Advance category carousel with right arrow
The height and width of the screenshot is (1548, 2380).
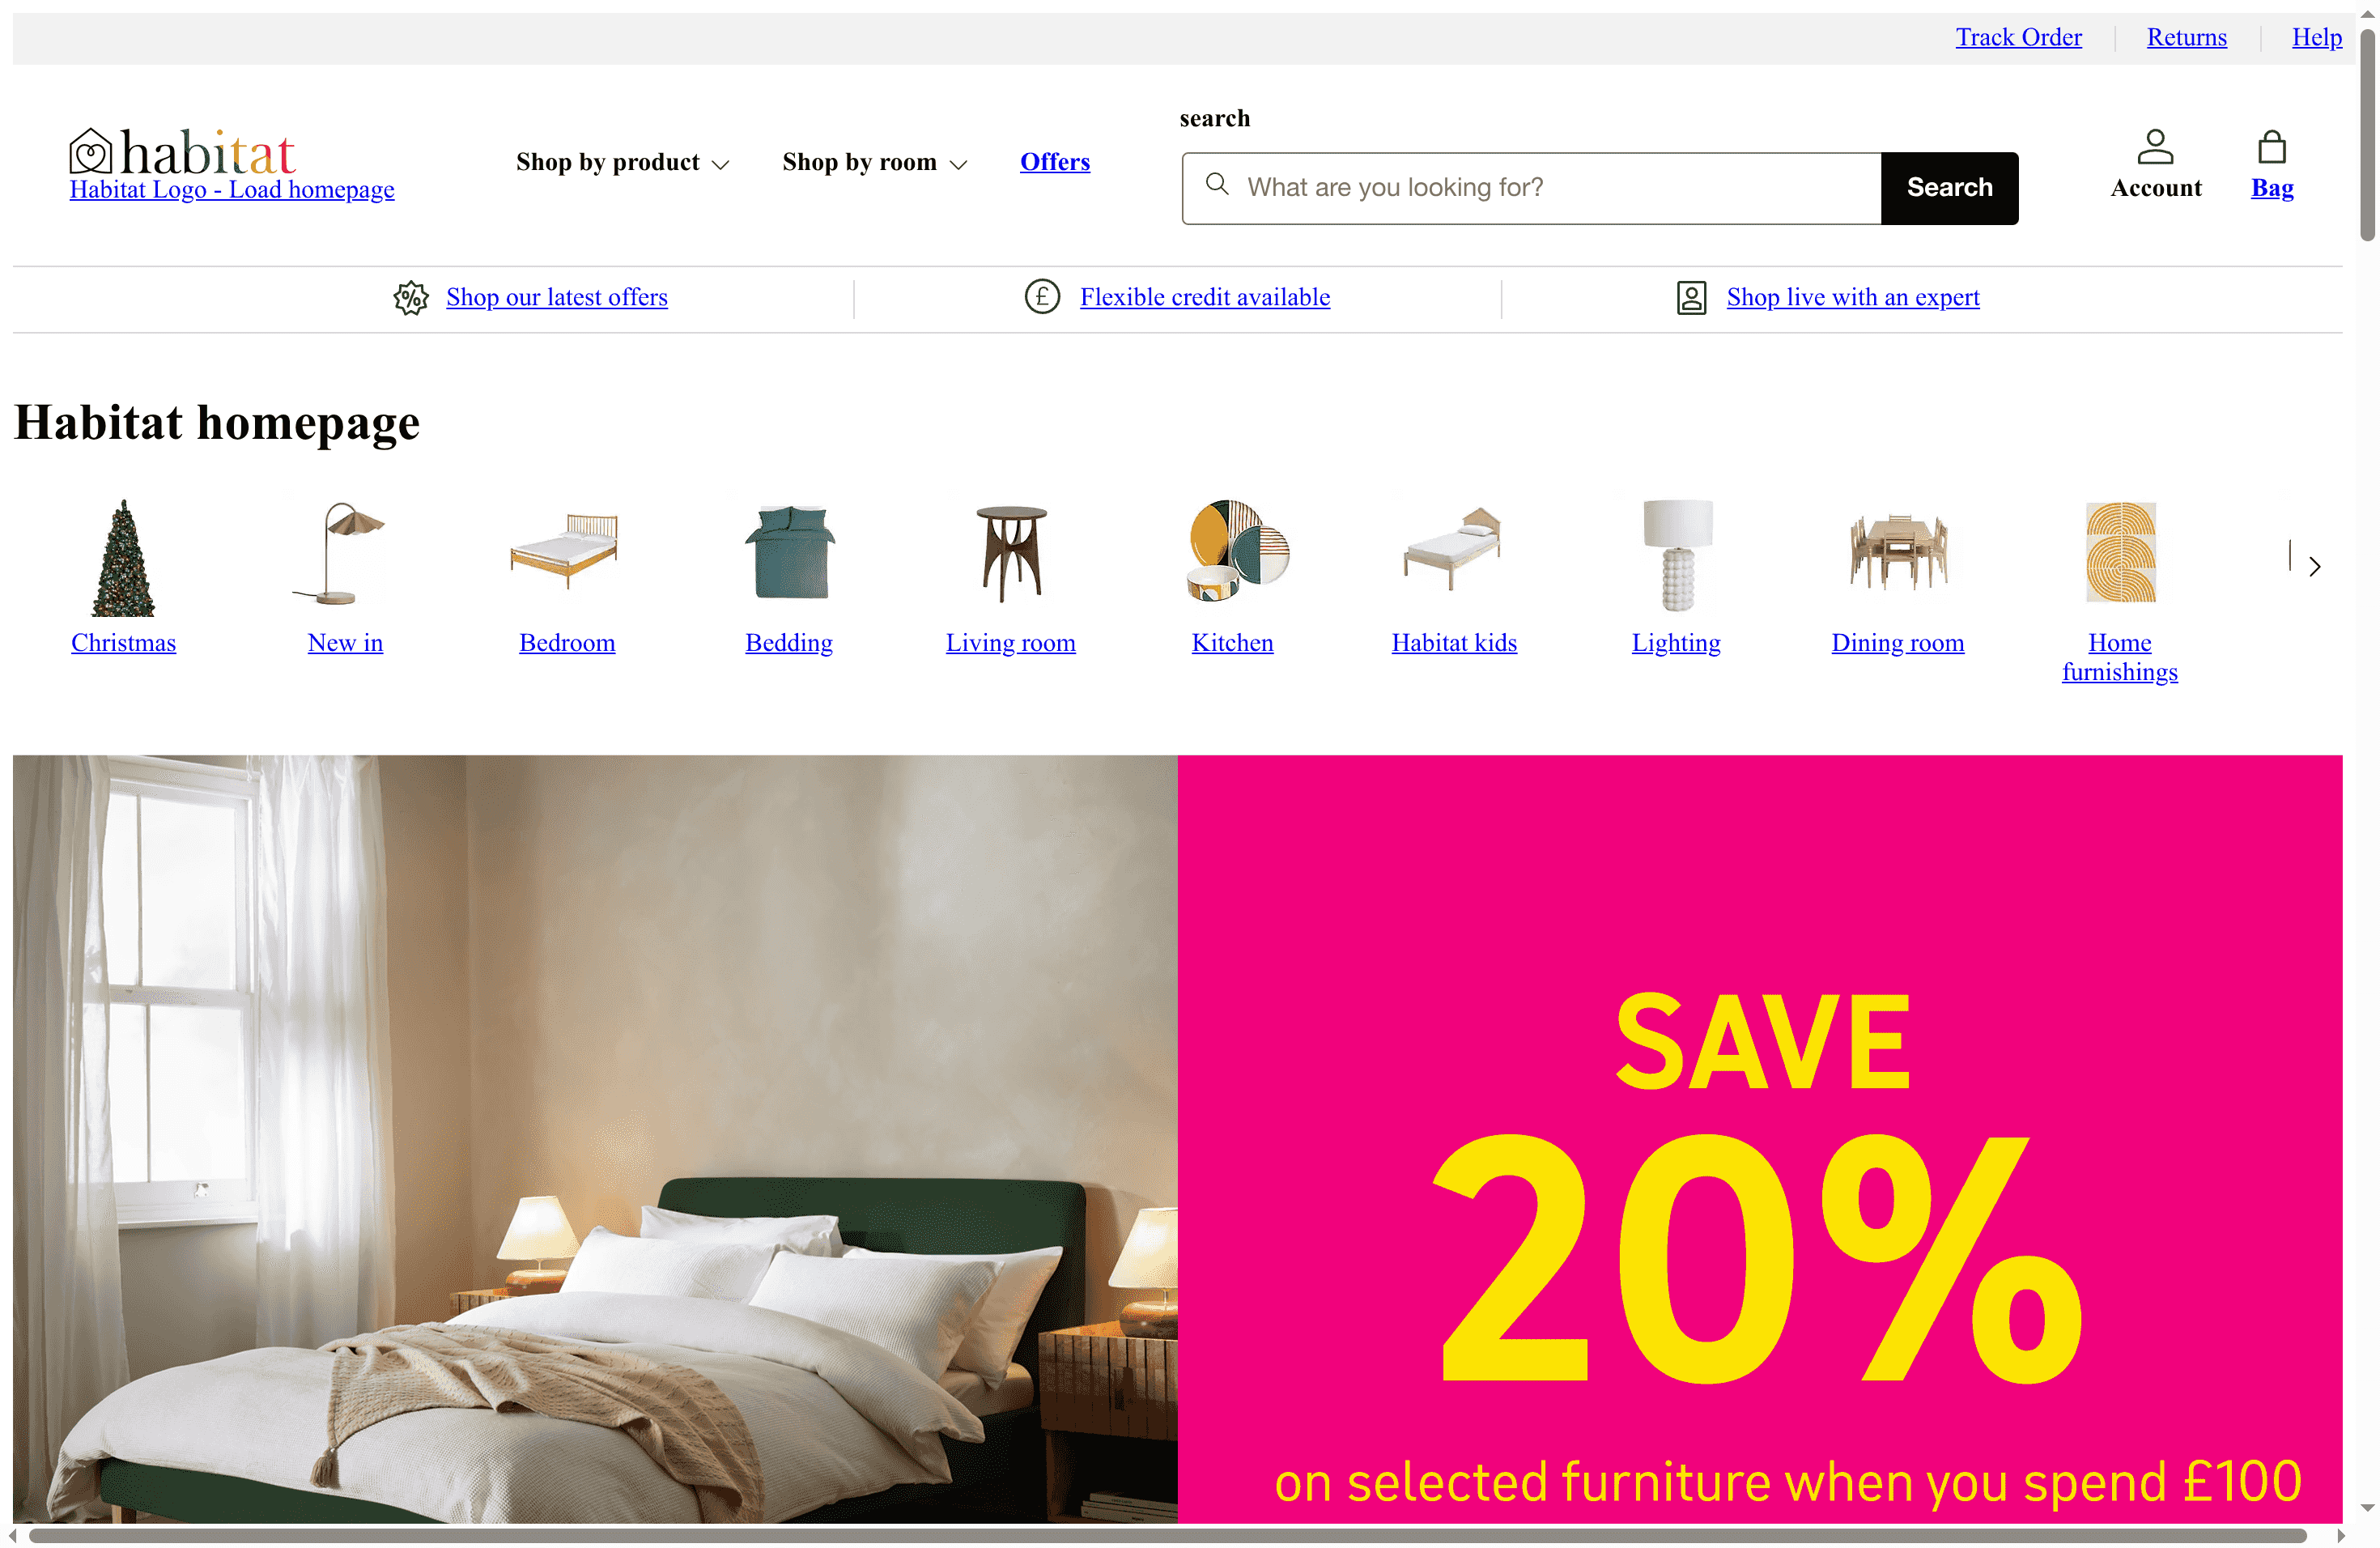(x=2315, y=567)
